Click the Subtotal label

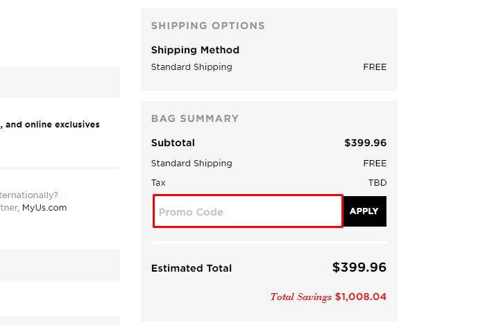173,143
